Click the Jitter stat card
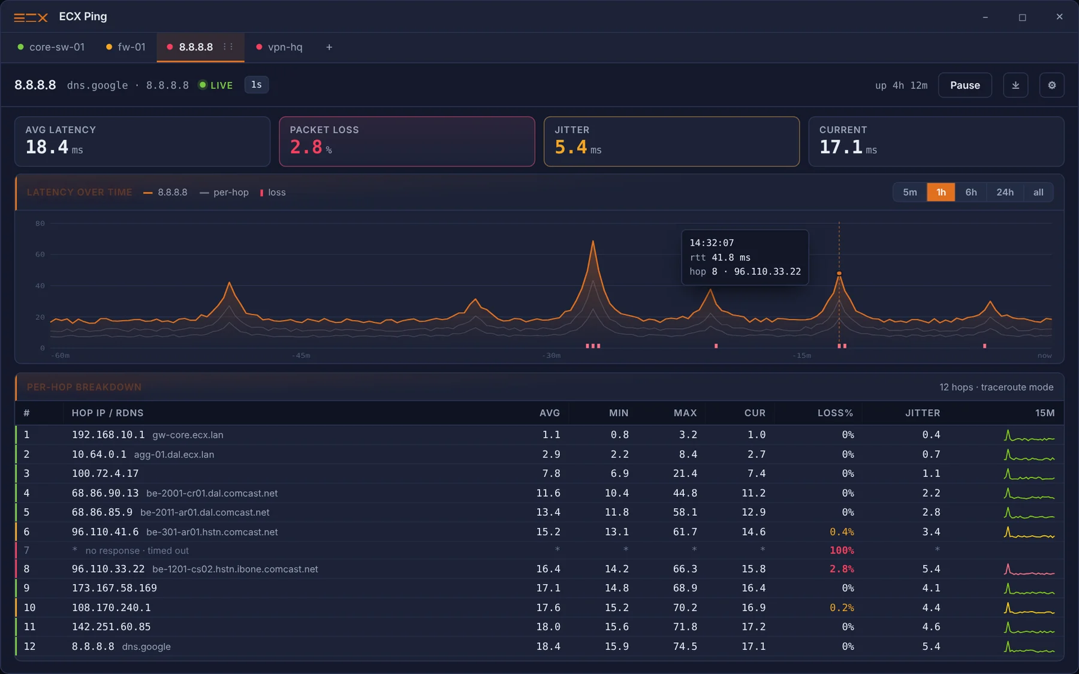Viewport: 1079px width, 674px height. tap(671, 141)
